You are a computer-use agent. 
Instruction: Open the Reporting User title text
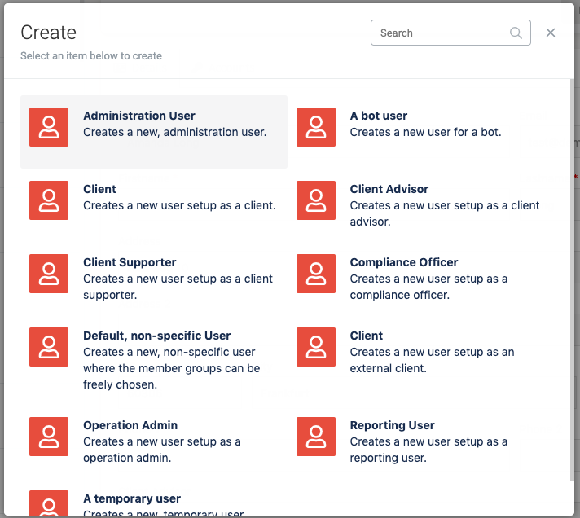click(x=392, y=425)
